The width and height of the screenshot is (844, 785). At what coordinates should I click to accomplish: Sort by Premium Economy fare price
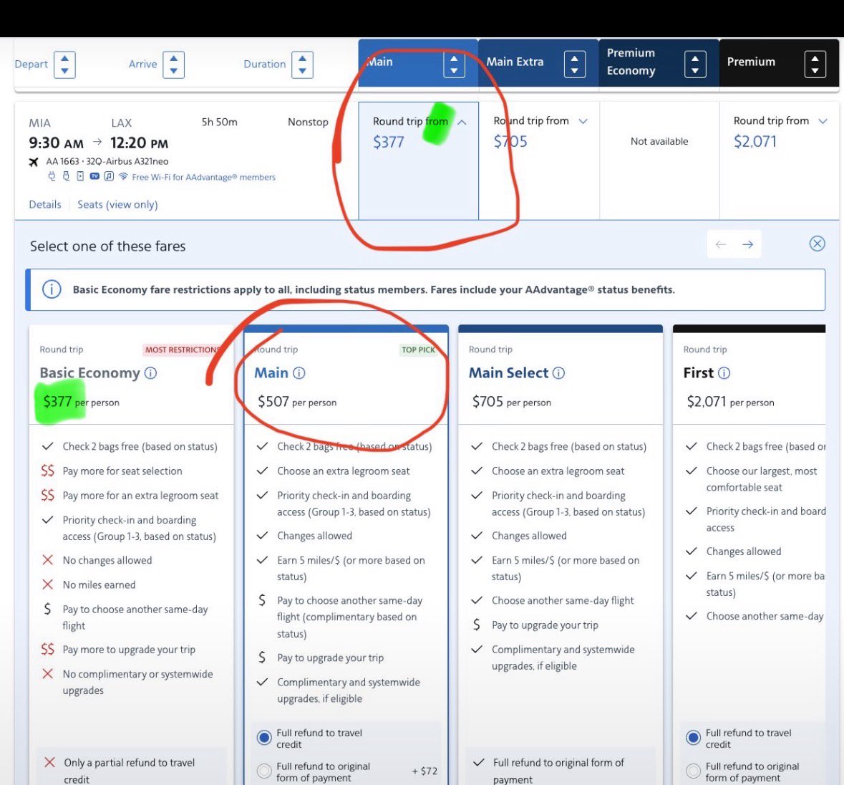pyautogui.click(x=695, y=64)
